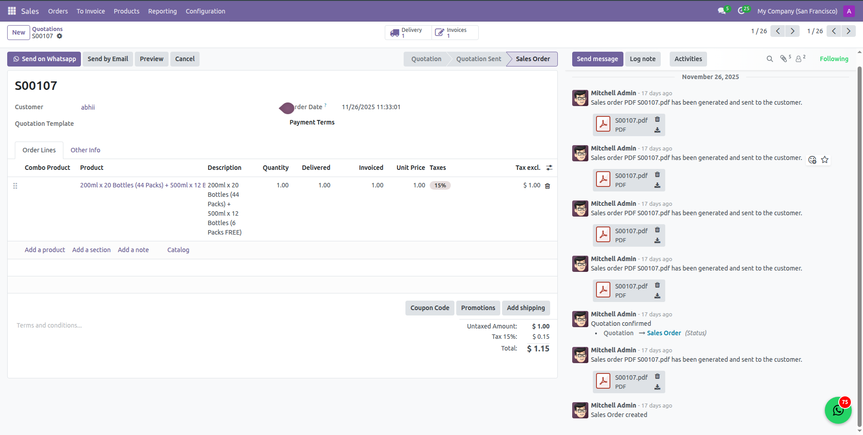Screen dimensions: 863x435
Task: Download the first S00107.pdf attachment
Action: 657,130
